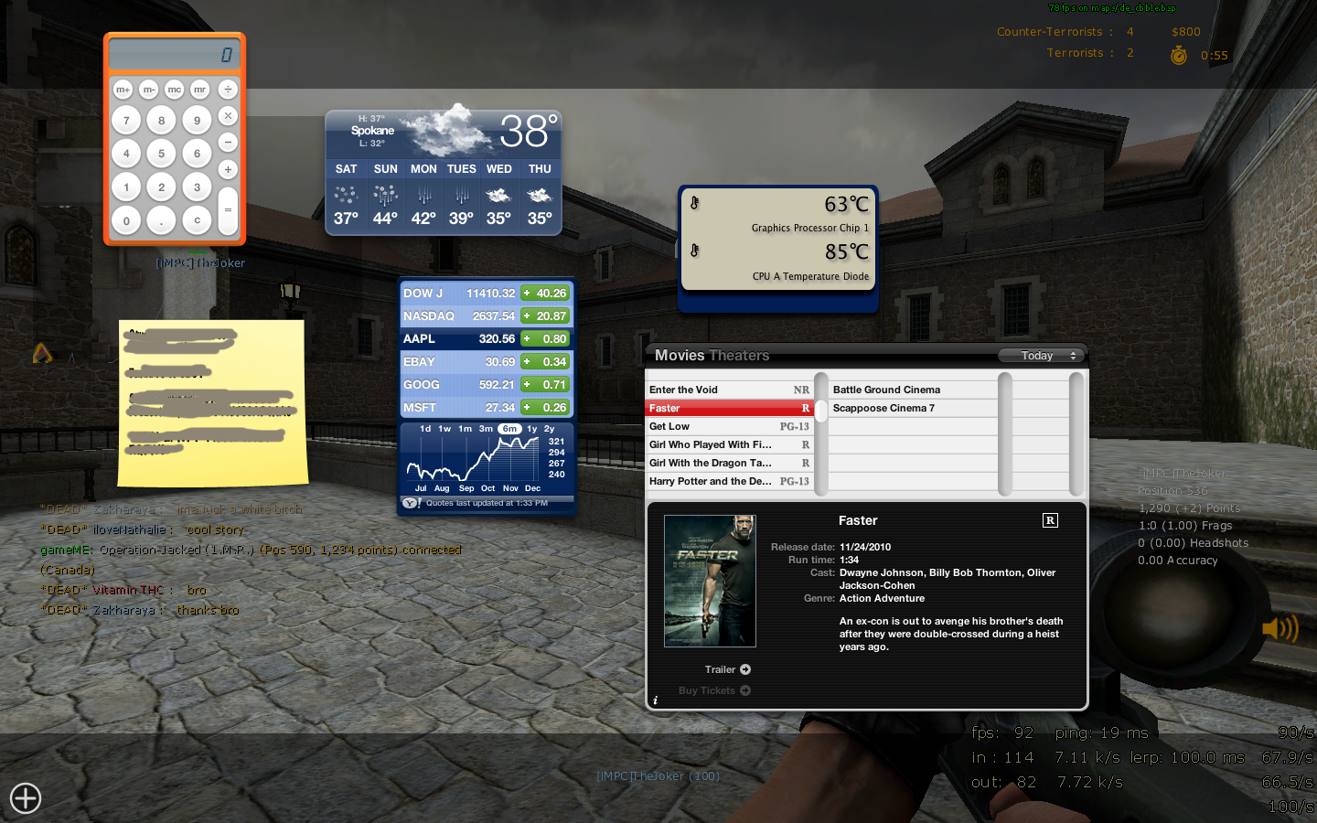Choose Scappoose Cinema 7 theater
The height and width of the screenshot is (823, 1317).
tap(914, 408)
